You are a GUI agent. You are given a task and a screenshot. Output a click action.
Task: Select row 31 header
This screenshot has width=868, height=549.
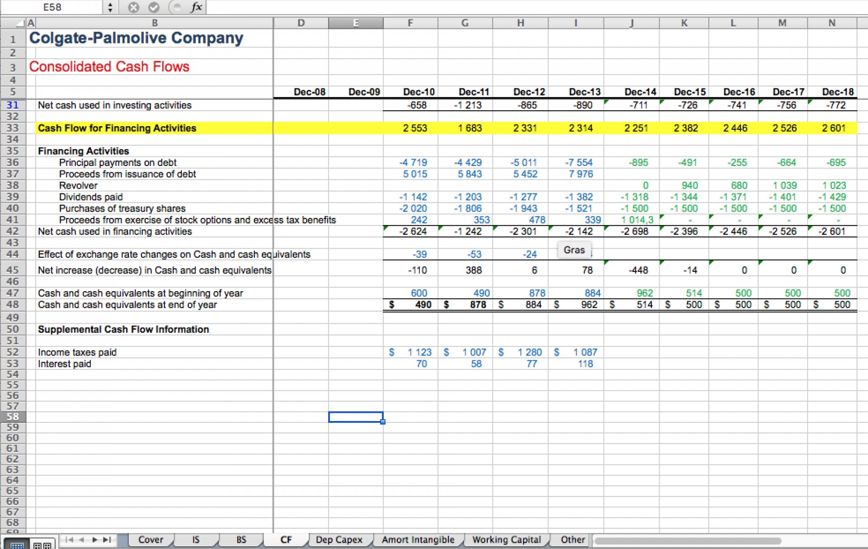[13, 105]
